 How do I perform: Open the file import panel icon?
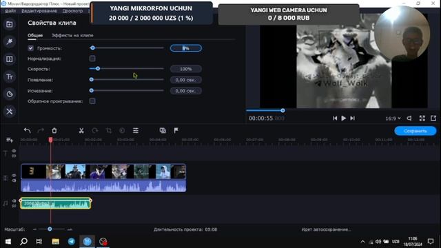(x=9, y=25)
